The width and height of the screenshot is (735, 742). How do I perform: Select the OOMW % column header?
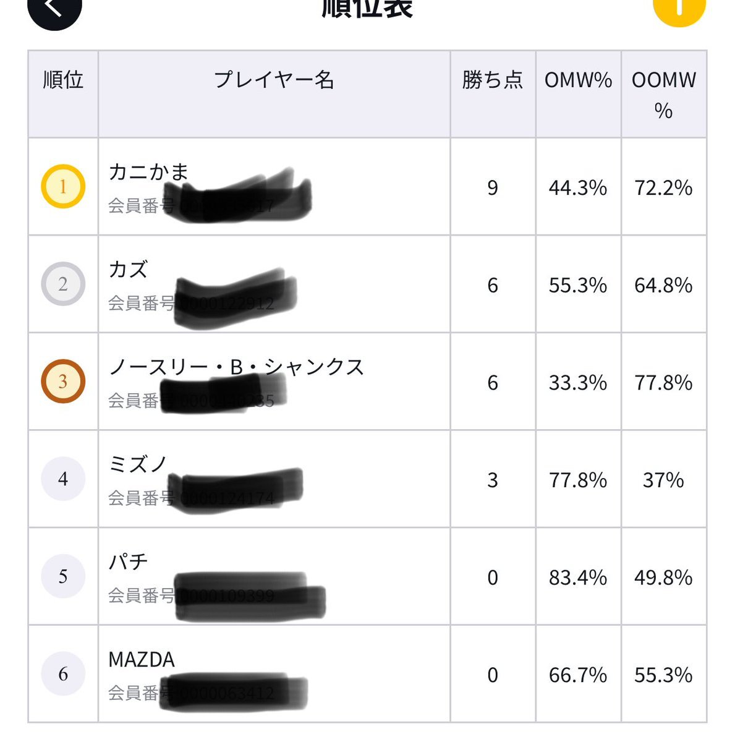pos(664,94)
